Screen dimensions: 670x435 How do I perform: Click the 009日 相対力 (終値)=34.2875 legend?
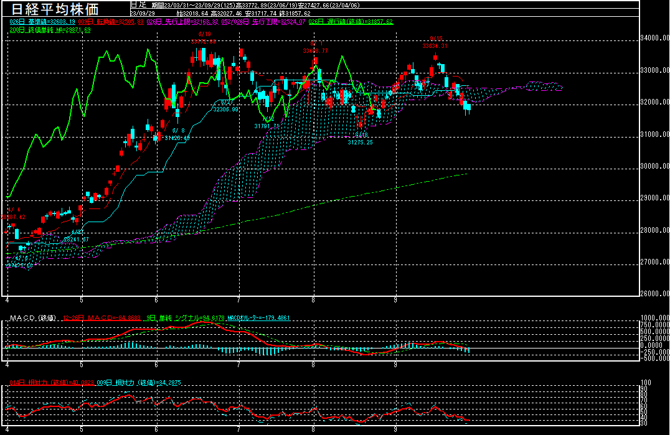click(x=139, y=383)
